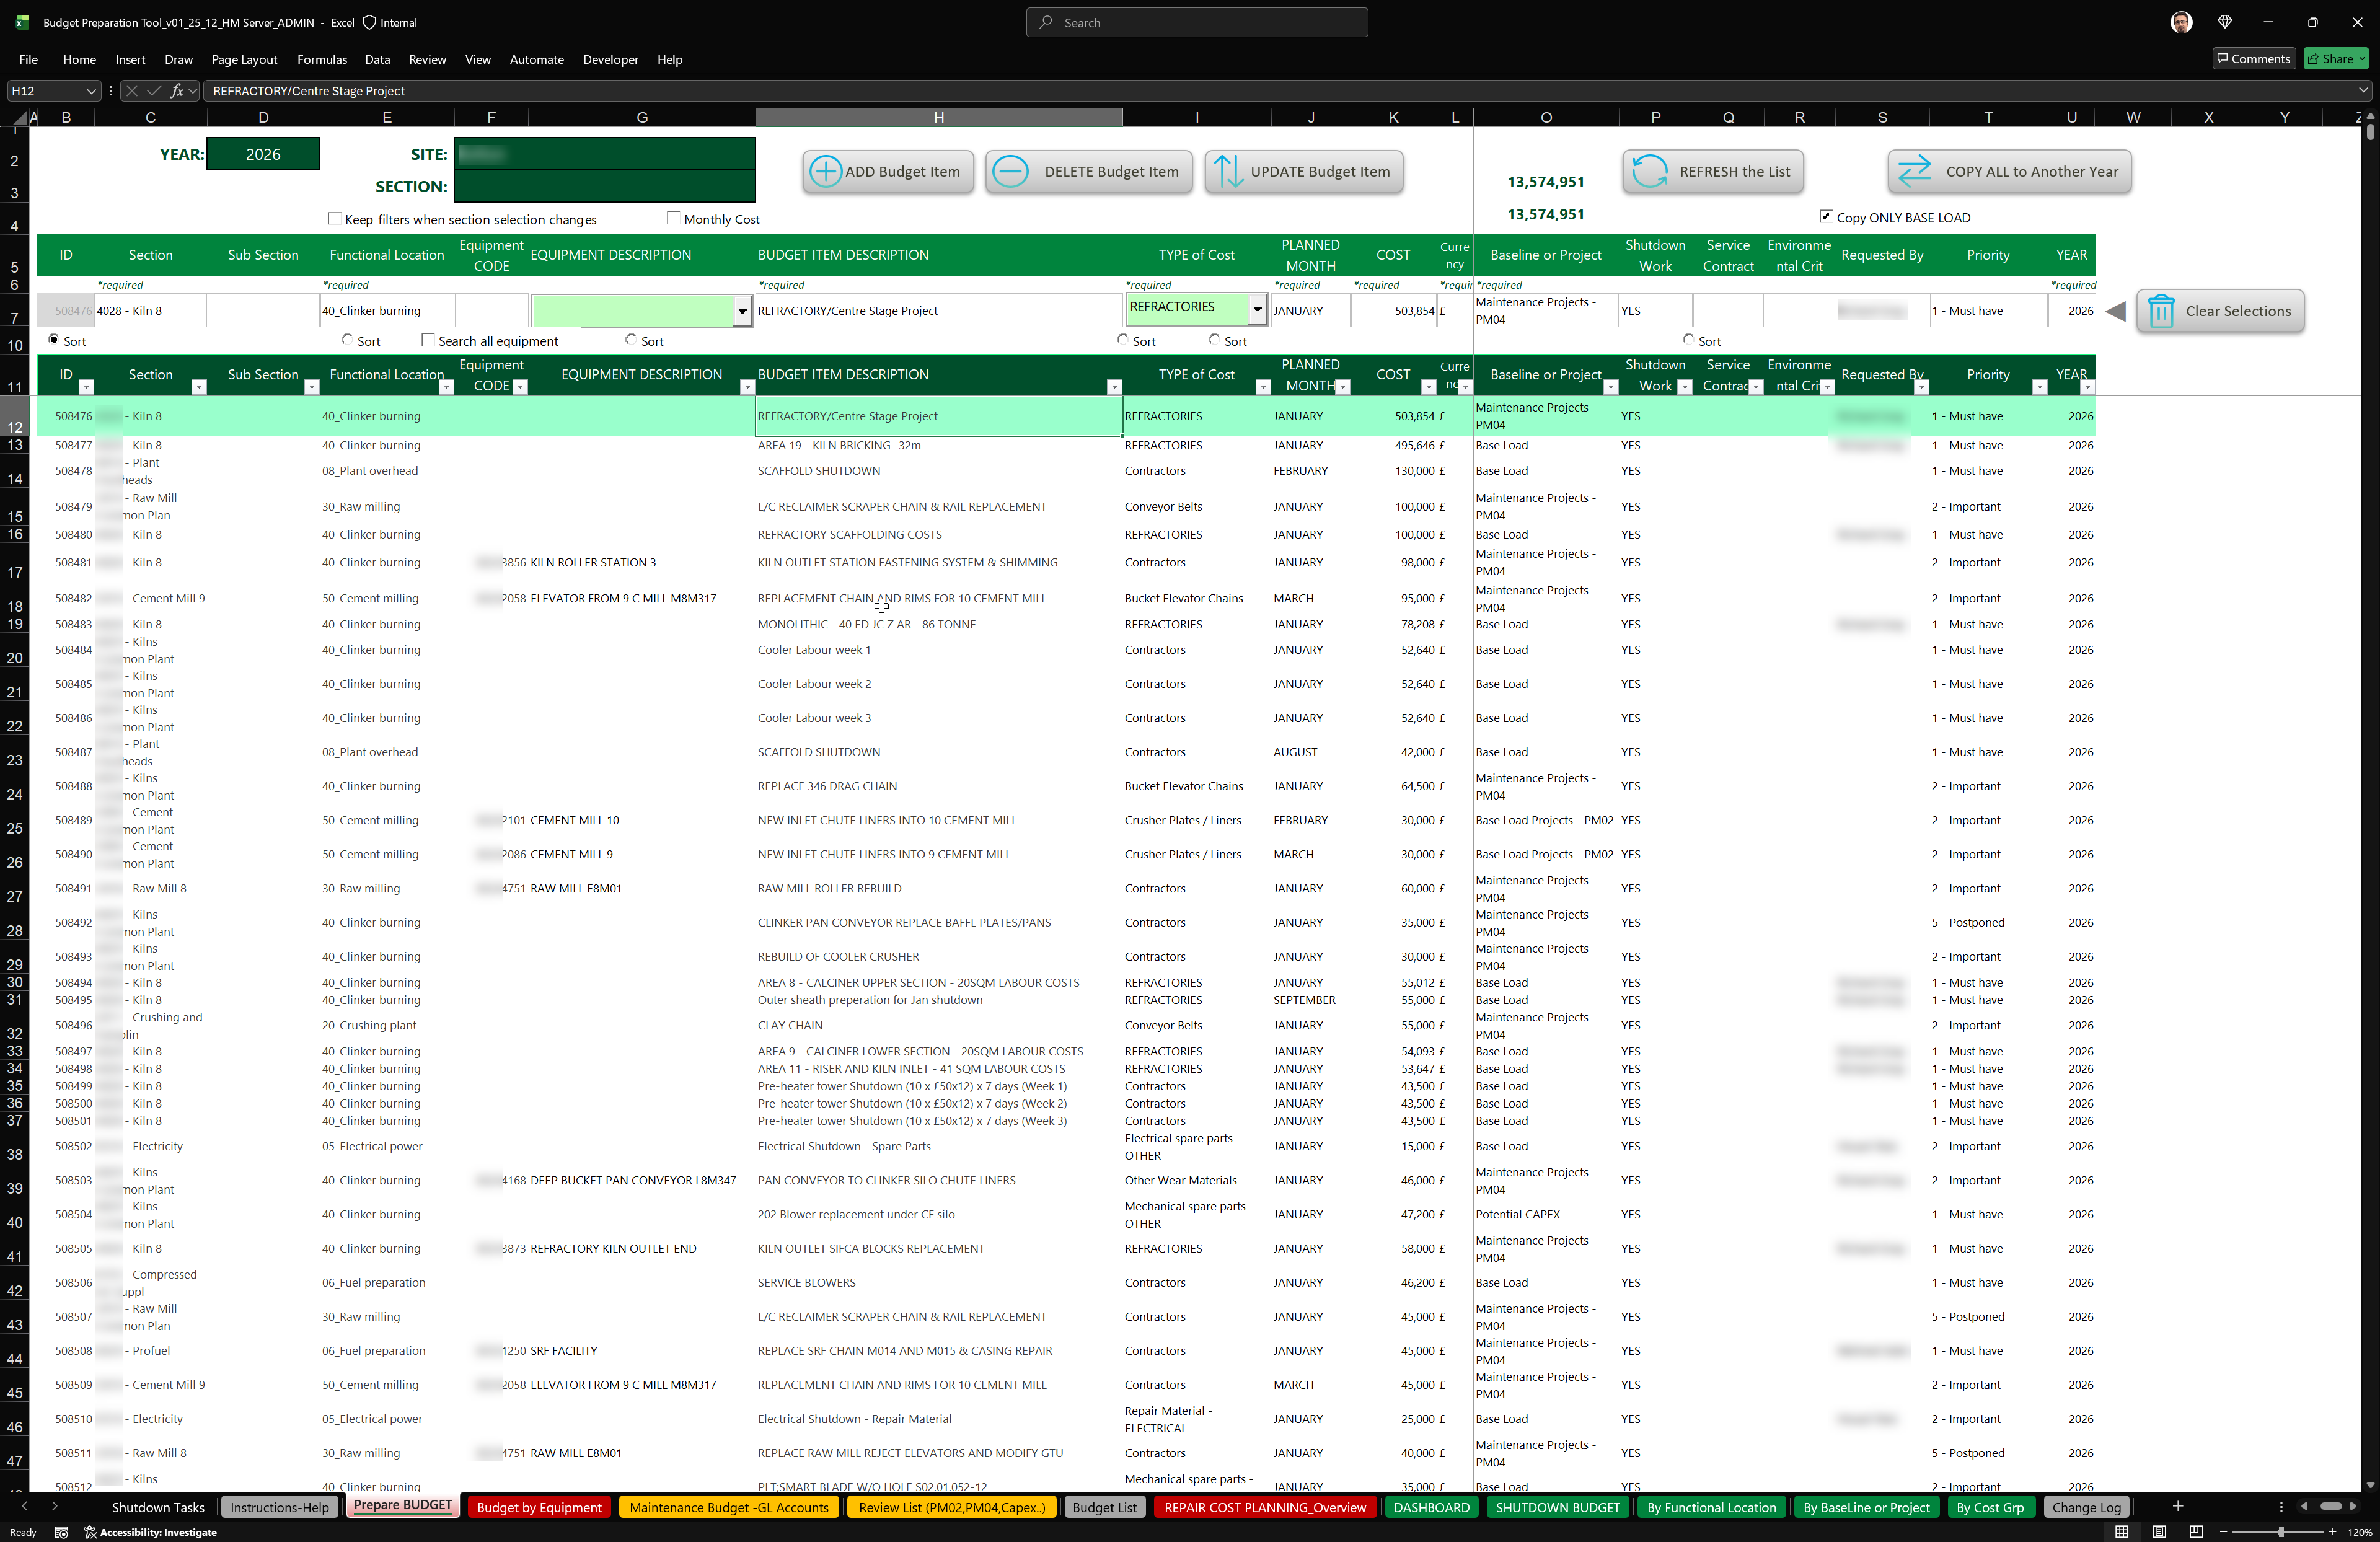
Task: Click the REFRESH the List circular arrow icon
Action: [x=1649, y=171]
